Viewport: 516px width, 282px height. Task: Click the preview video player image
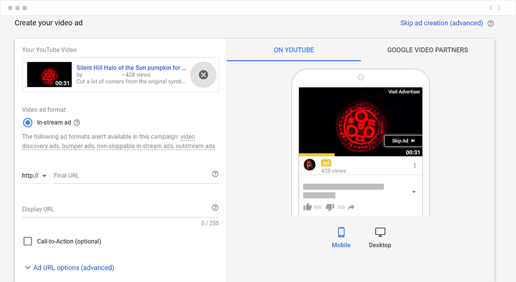(360, 121)
